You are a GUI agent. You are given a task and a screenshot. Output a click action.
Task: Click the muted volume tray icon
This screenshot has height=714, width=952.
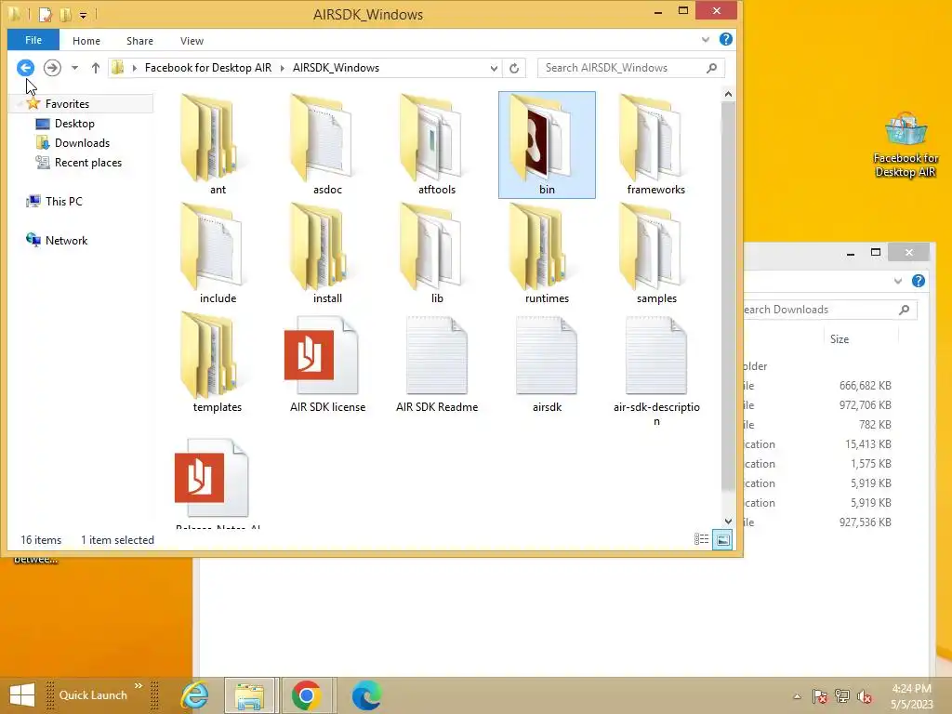coord(864,696)
